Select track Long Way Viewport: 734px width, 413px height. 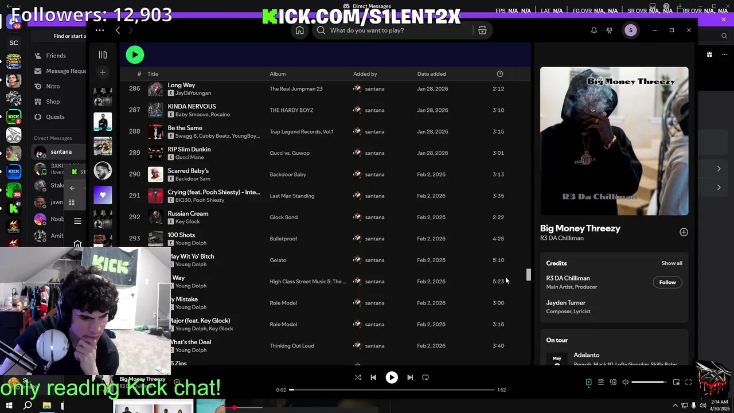coord(181,85)
